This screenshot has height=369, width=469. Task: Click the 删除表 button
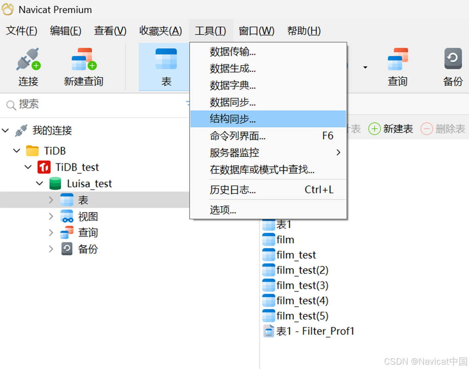click(x=443, y=129)
